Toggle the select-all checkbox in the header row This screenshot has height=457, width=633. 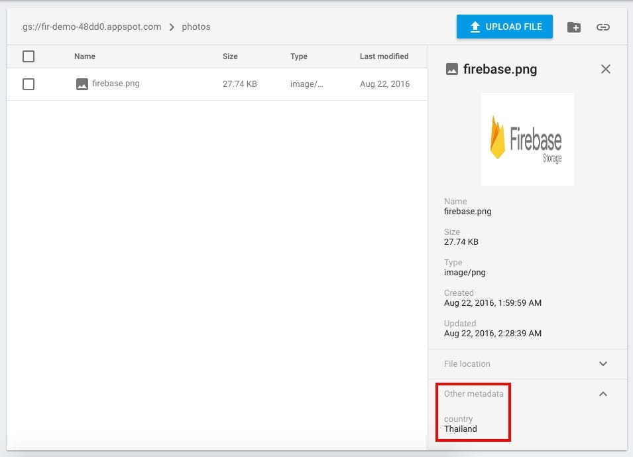[29, 56]
